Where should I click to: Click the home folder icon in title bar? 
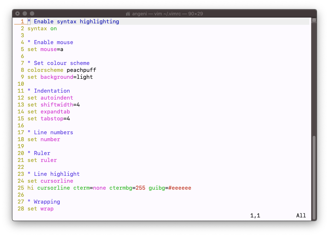coord(128,14)
